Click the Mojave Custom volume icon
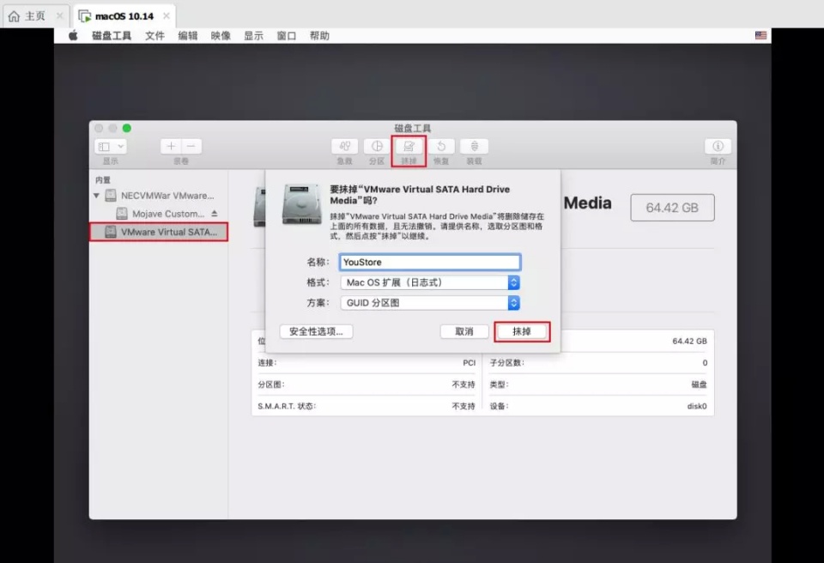824x563 pixels. [122, 214]
